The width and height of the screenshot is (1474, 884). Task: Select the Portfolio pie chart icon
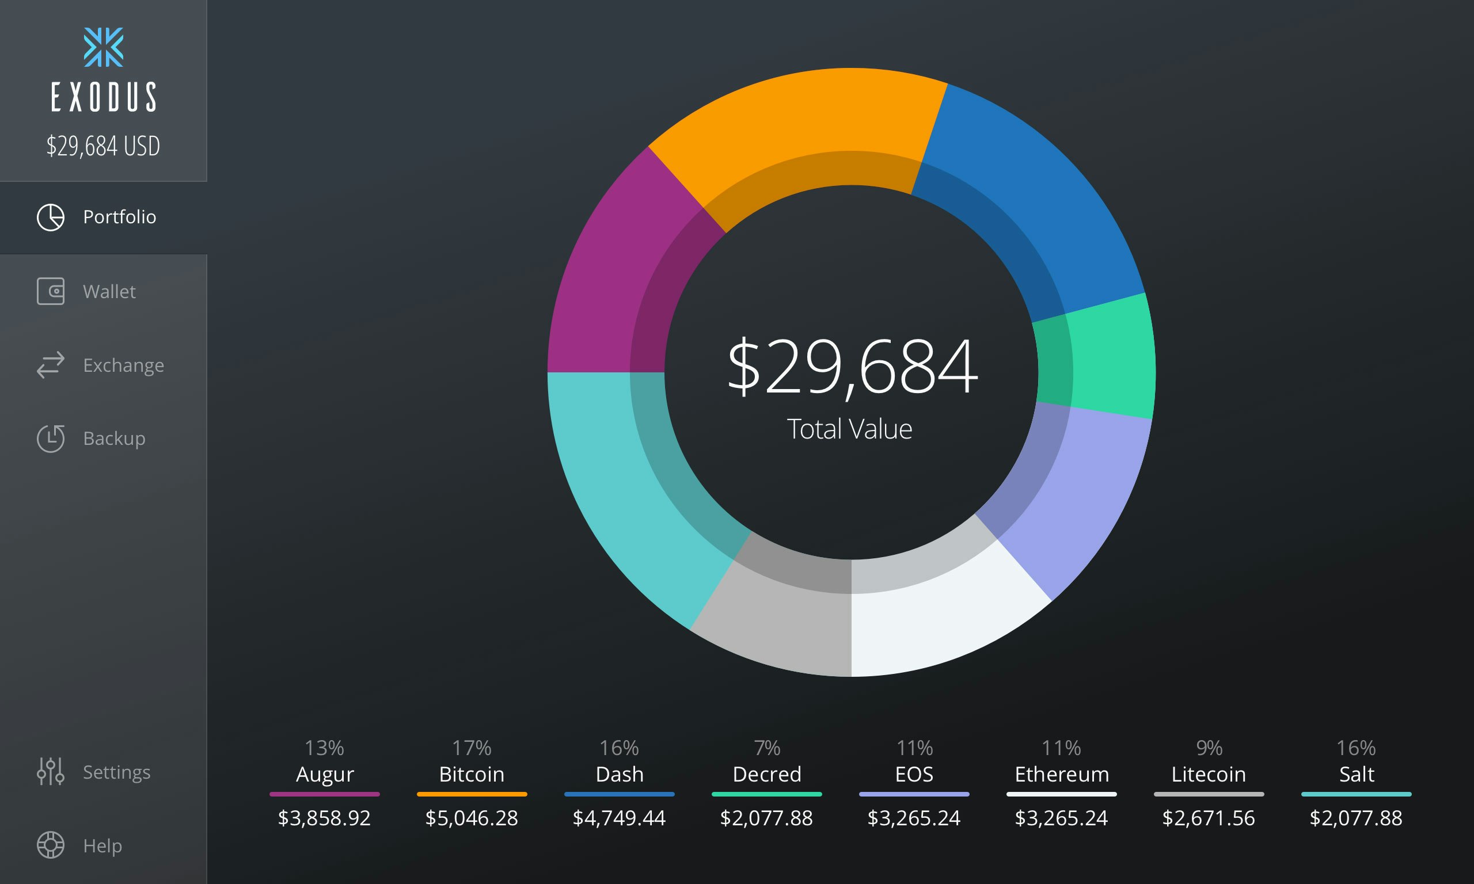(51, 217)
